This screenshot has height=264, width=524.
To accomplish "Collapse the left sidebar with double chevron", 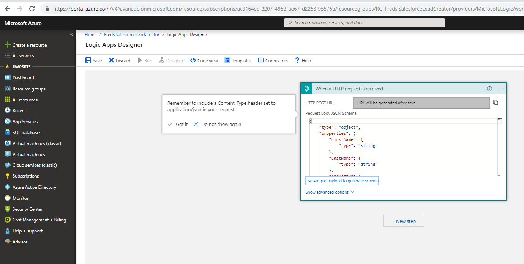I will [71, 35].
